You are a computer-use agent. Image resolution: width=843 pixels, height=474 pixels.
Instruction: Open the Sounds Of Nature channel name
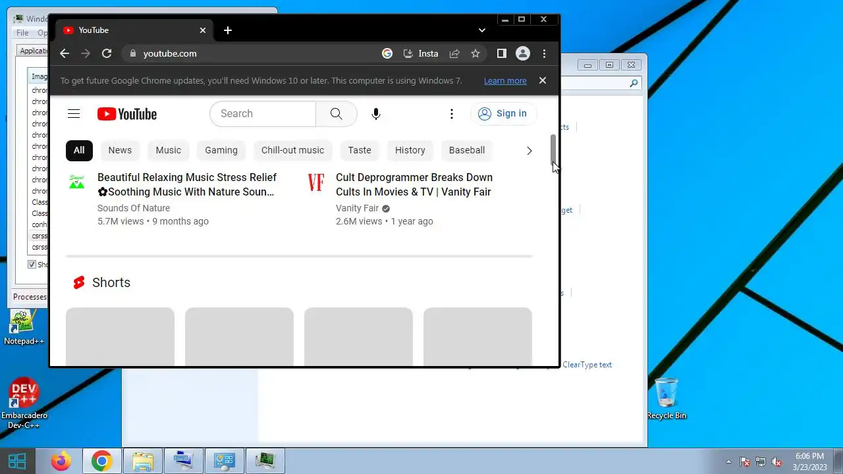coord(134,208)
